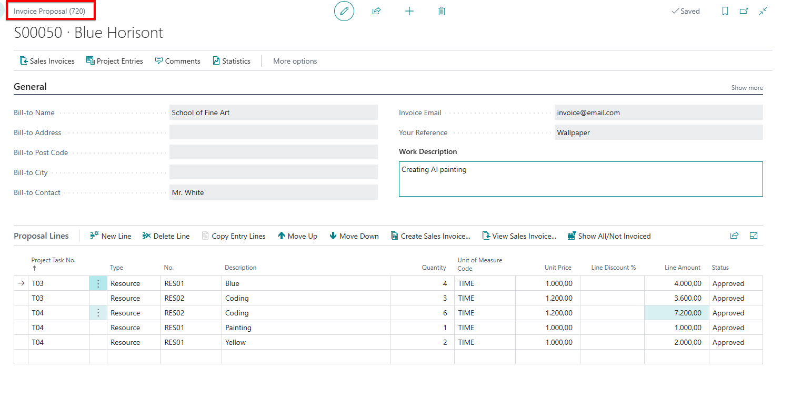This screenshot has height=409, width=792.
Task: Click Show more in General section
Action: (x=747, y=88)
